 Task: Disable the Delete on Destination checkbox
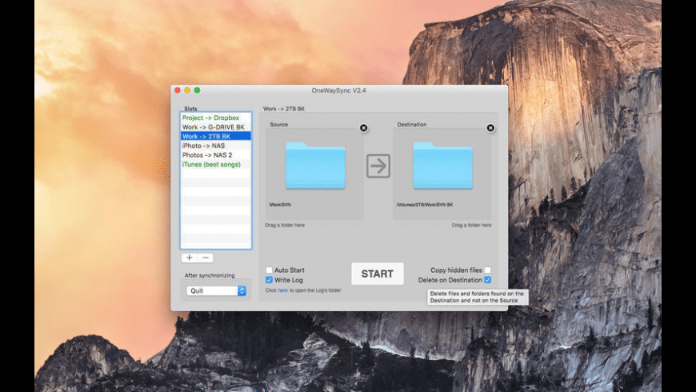(x=488, y=280)
